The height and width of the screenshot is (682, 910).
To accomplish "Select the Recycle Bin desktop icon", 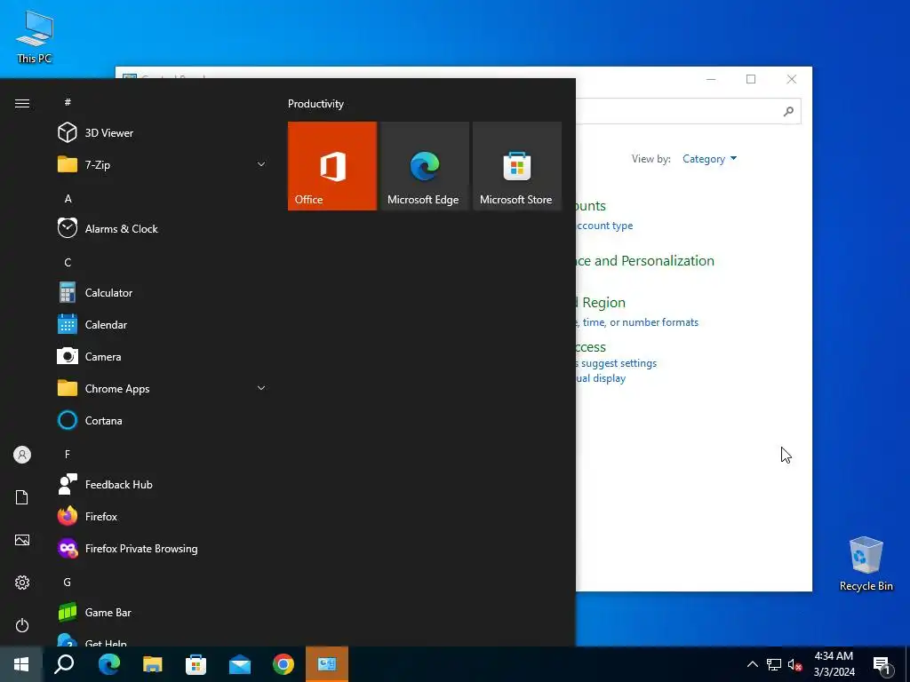I will (x=866, y=564).
